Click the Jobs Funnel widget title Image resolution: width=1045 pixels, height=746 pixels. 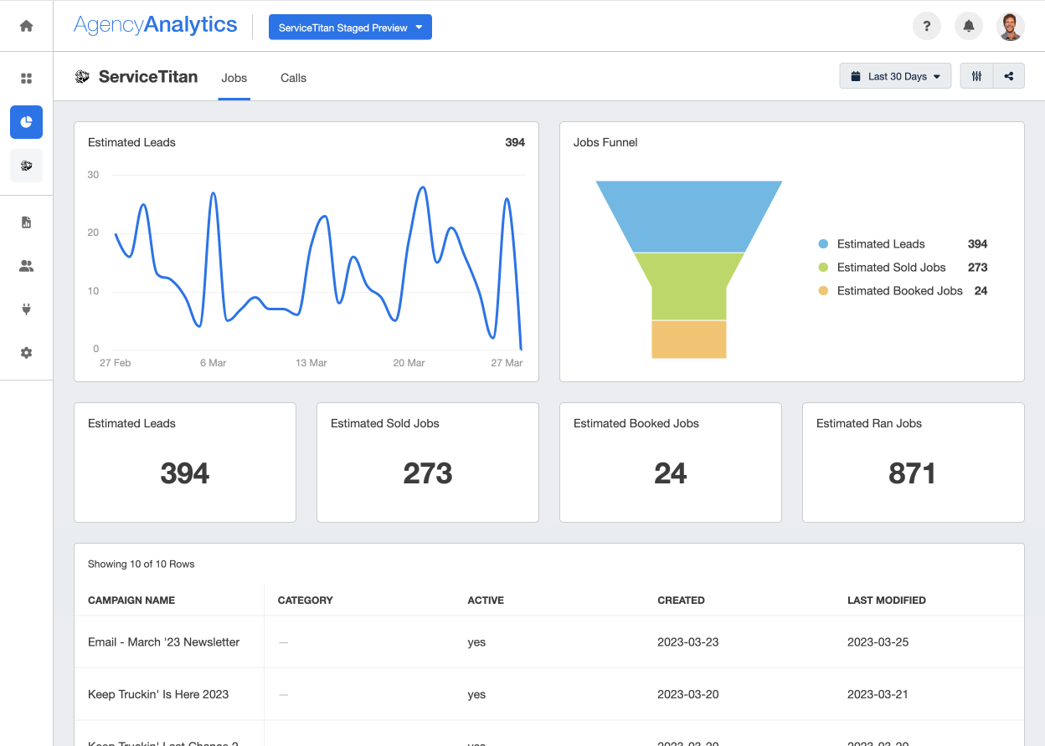point(605,142)
